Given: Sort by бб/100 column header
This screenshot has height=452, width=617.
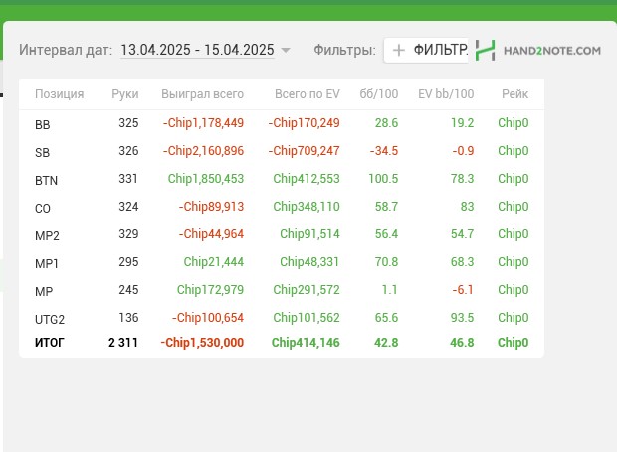Looking at the screenshot, I should (x=379, y=94).
